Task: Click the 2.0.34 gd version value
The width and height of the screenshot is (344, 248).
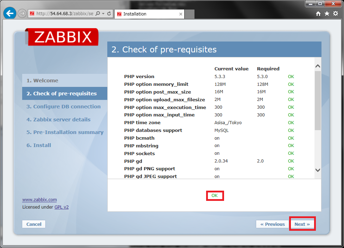Action: 221,161
